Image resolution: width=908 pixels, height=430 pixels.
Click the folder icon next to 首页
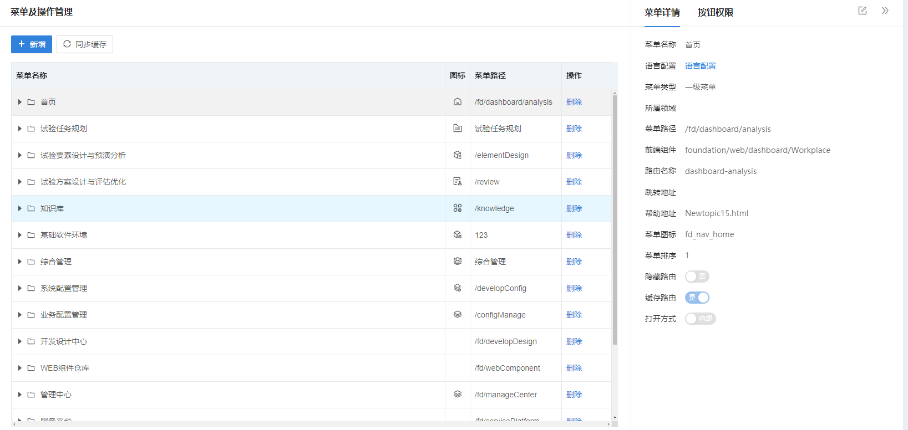click(x=31, y=102)
